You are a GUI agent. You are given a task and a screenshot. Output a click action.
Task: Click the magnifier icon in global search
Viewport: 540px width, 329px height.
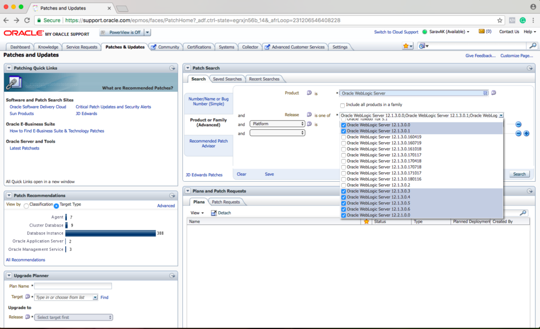(x=533, y=46)
